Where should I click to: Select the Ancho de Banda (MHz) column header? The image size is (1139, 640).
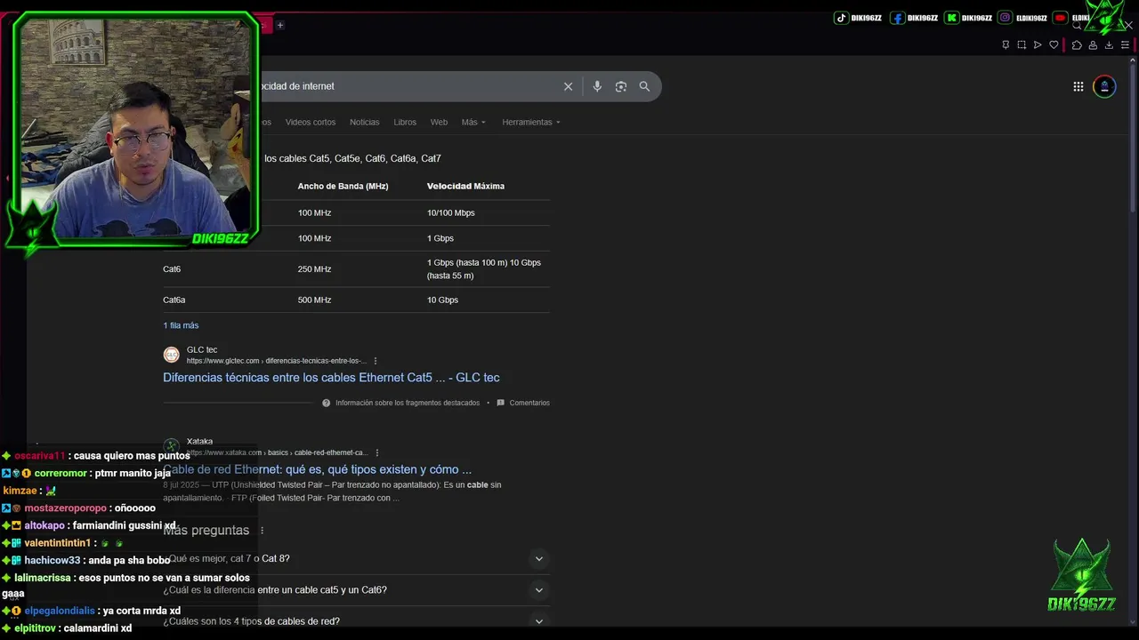point(343,186)
